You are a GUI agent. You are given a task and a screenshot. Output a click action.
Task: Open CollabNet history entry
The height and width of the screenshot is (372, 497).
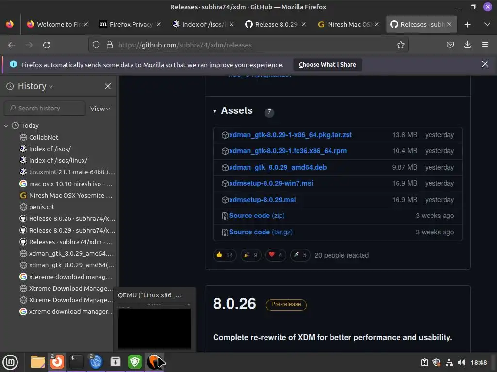point(44,137)
